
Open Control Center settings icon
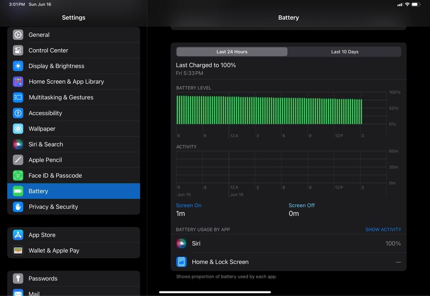18,50
